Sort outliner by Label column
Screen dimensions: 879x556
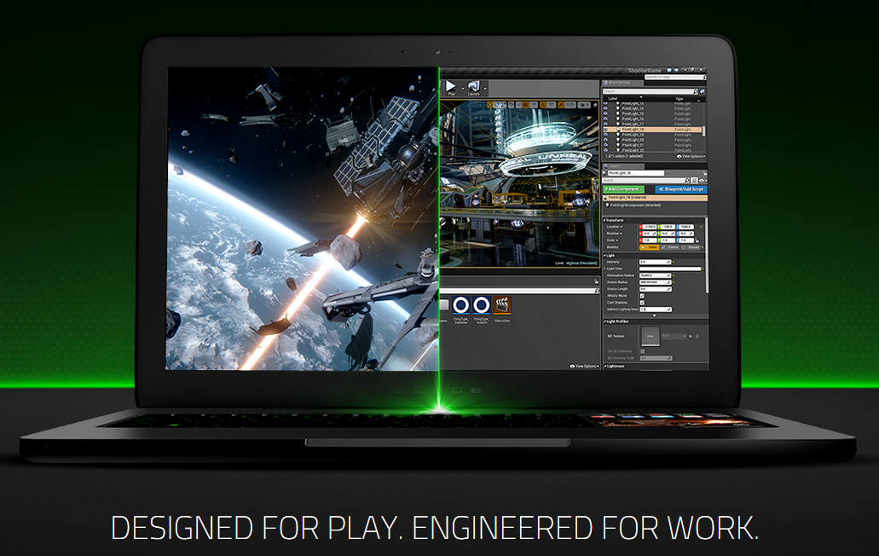click(613, 99)
